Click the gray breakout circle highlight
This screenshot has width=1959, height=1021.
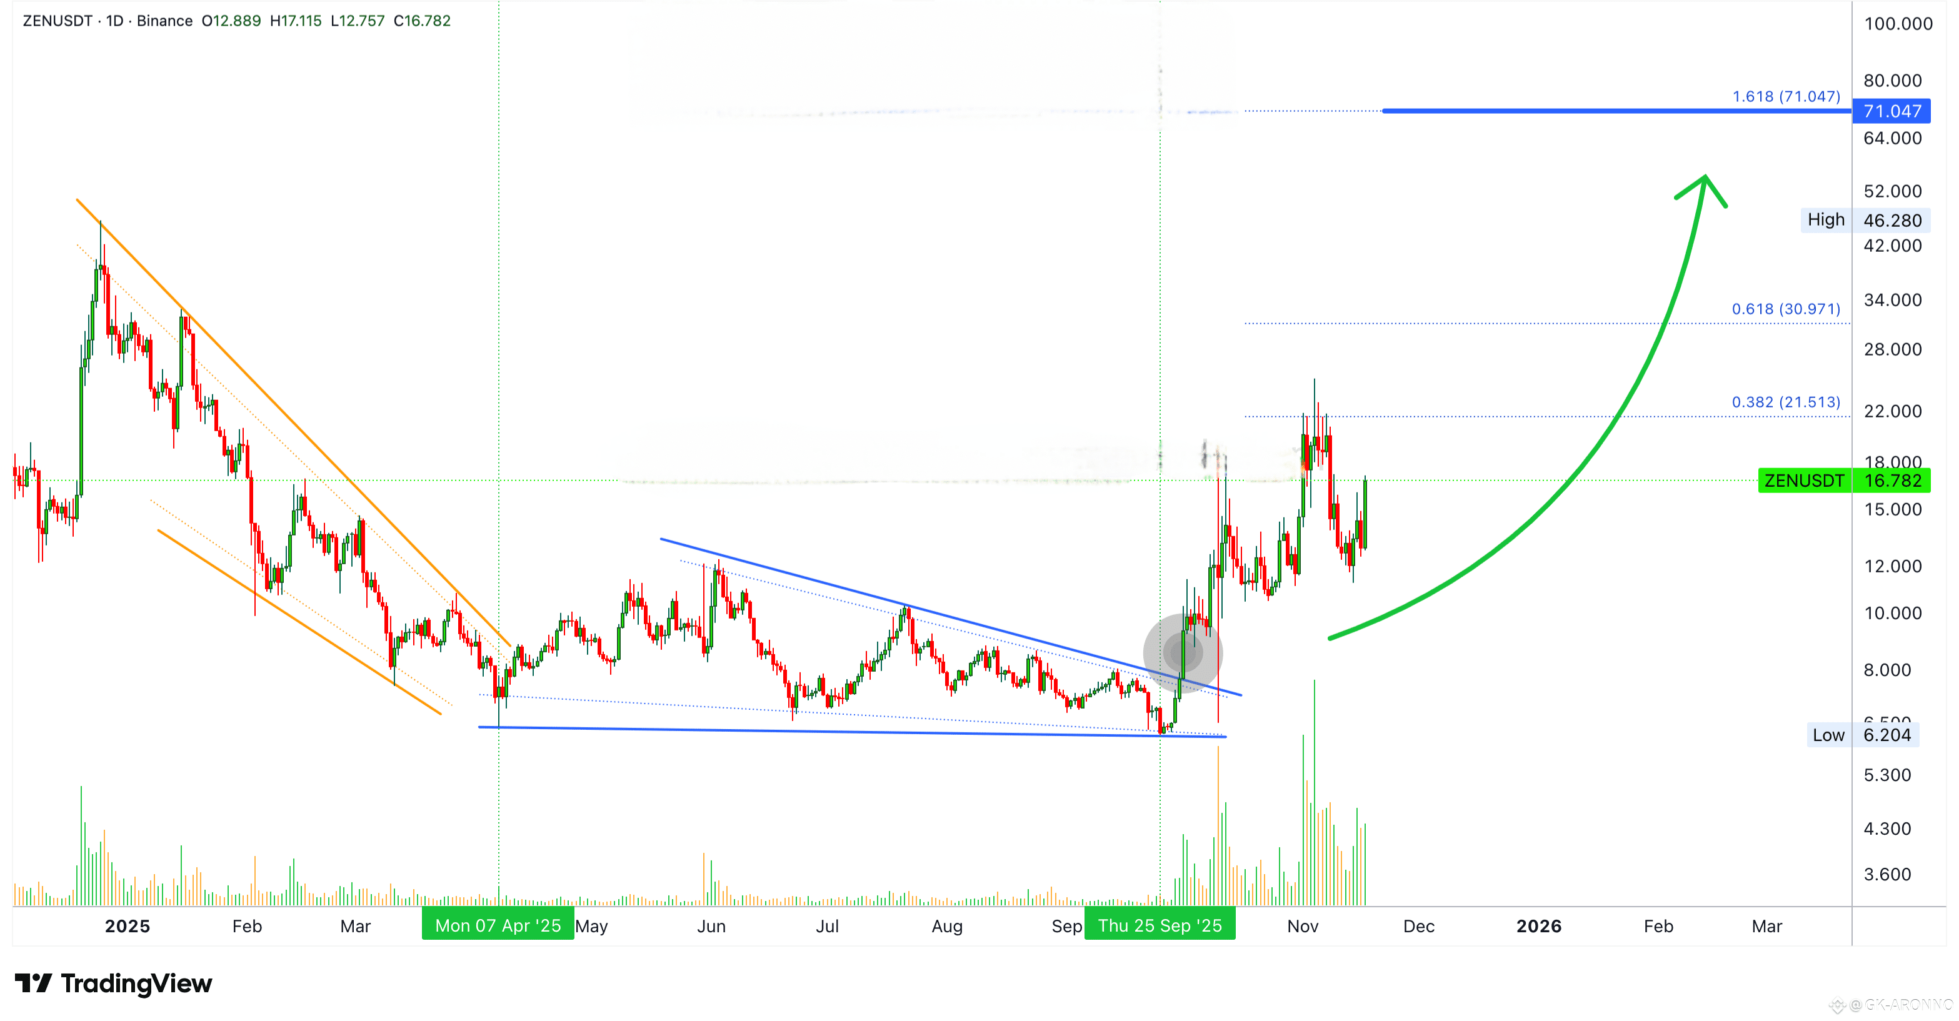click(1183, 652)
